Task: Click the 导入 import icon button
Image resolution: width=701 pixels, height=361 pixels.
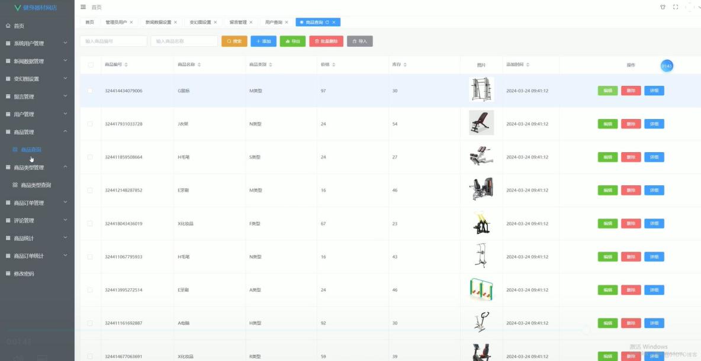Action: pos(360,41)
